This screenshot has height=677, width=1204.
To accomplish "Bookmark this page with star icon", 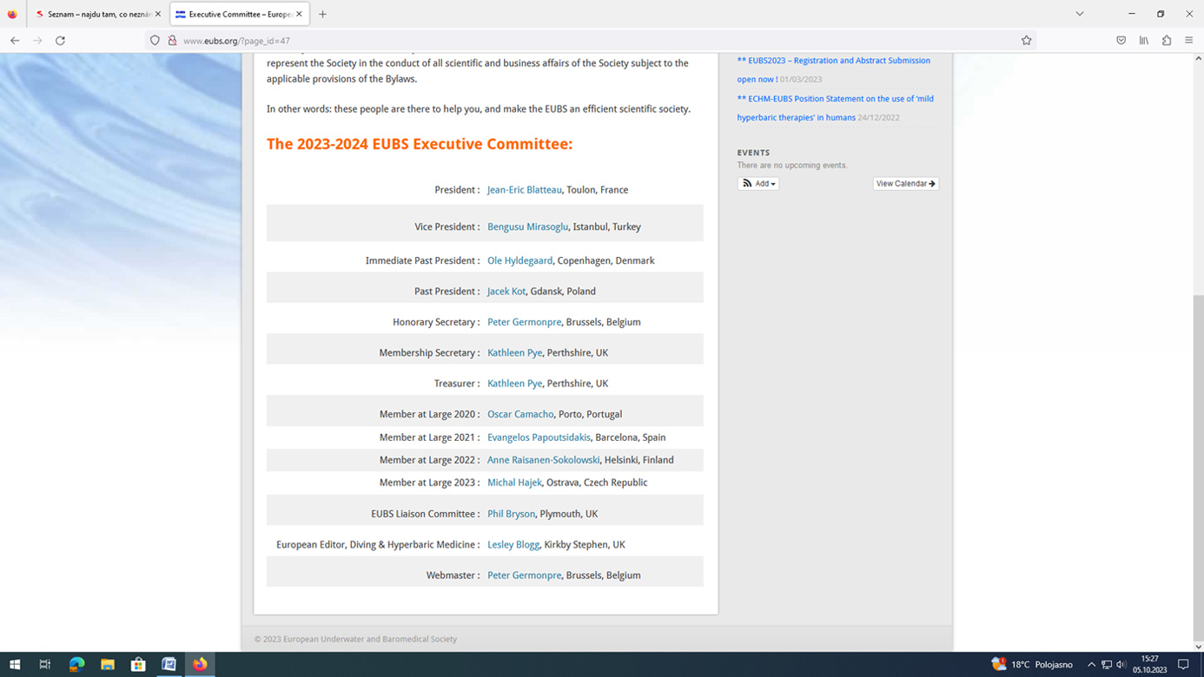I will (1026, 41).
